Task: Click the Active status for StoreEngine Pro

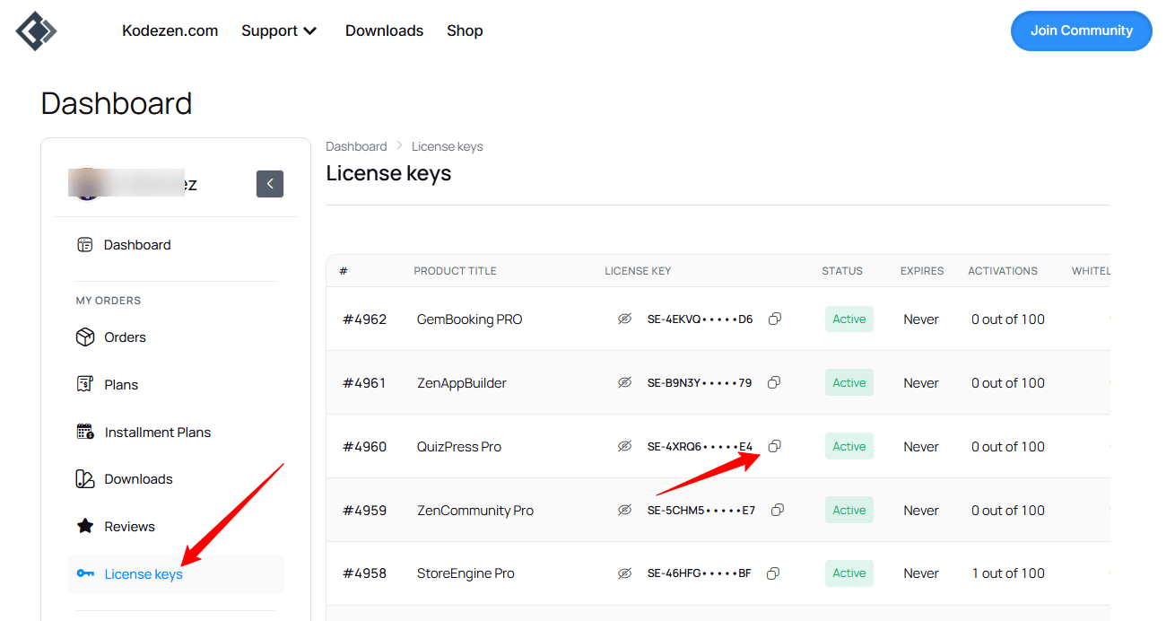Action: pos(849,573)
